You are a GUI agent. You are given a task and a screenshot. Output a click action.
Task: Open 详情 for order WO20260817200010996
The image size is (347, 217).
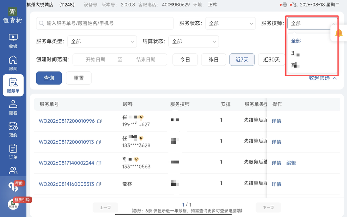[x=277, y=121]
